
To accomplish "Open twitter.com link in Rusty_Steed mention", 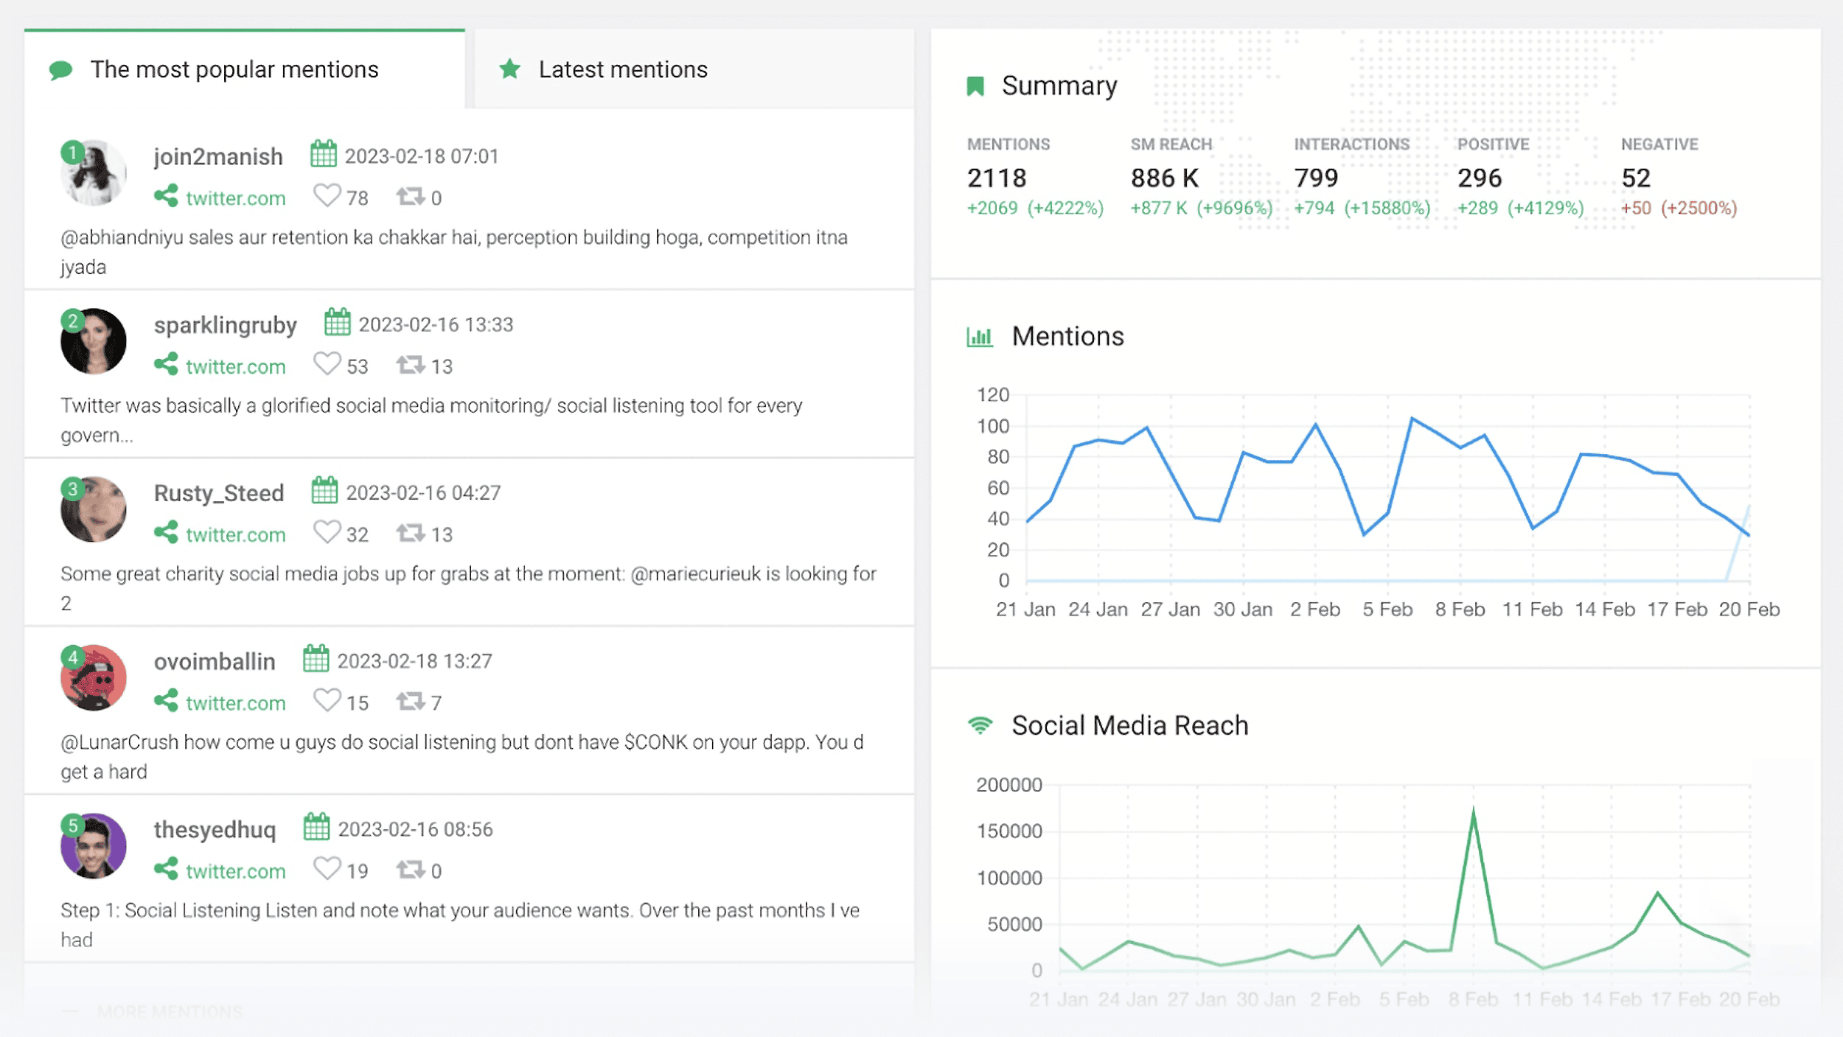I will point(236,534).
